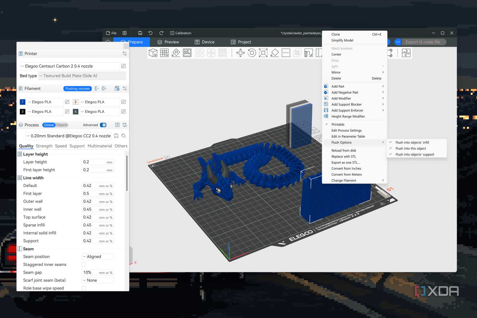Screen dimensions: 477x318
Task: Click the Arrange all objects icon
Action: tap(187, 53)
